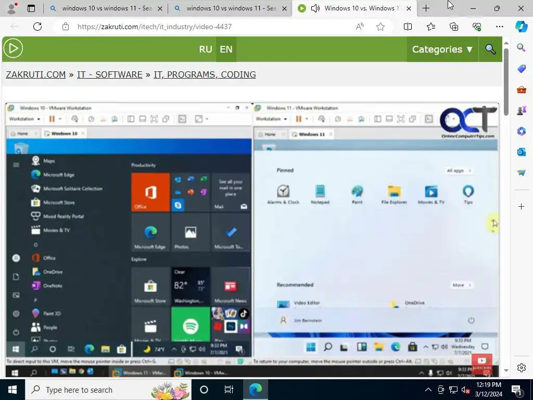The image size is (533, 400).
Task: Switch site language to EN
Action: (x=226, y=49)
